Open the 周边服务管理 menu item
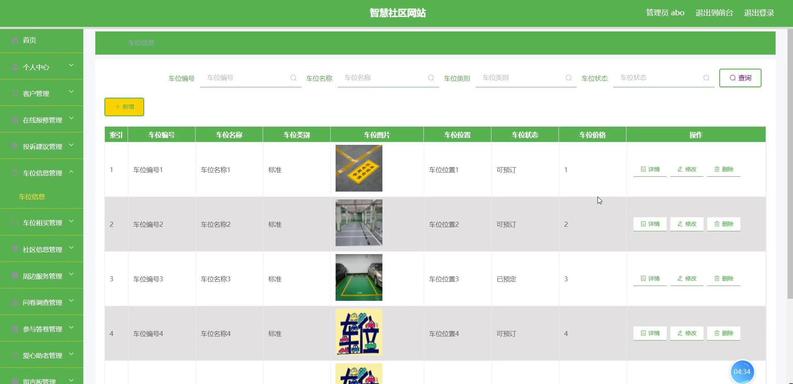 click(x=42, y=276)
